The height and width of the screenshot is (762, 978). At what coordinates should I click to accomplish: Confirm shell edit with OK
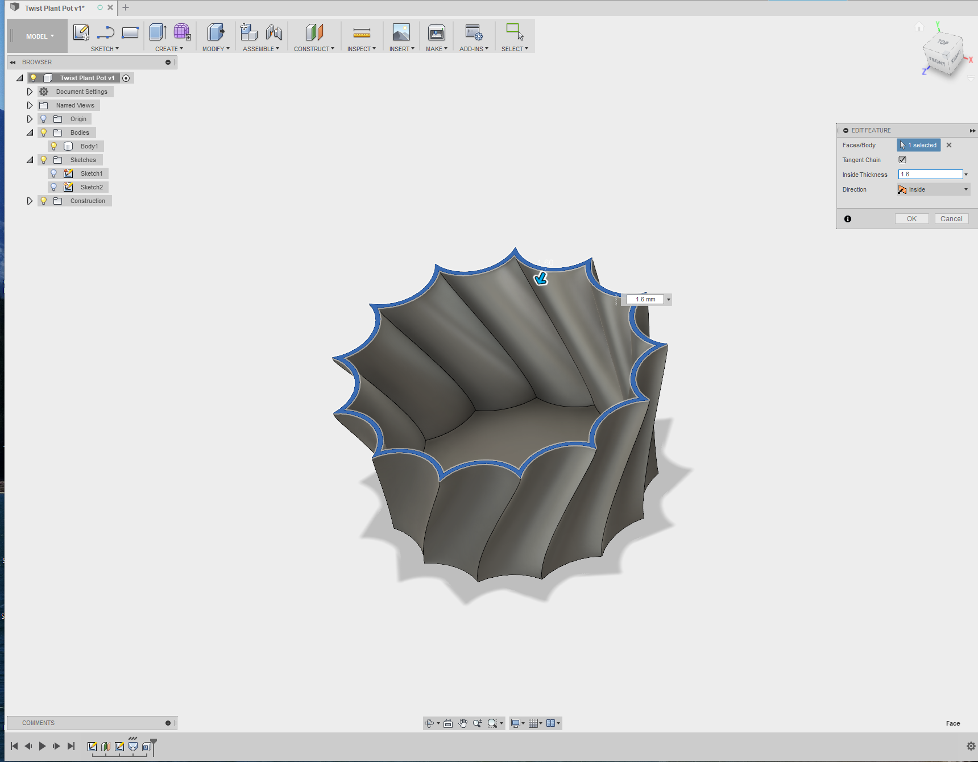click(x=911, y=218)
